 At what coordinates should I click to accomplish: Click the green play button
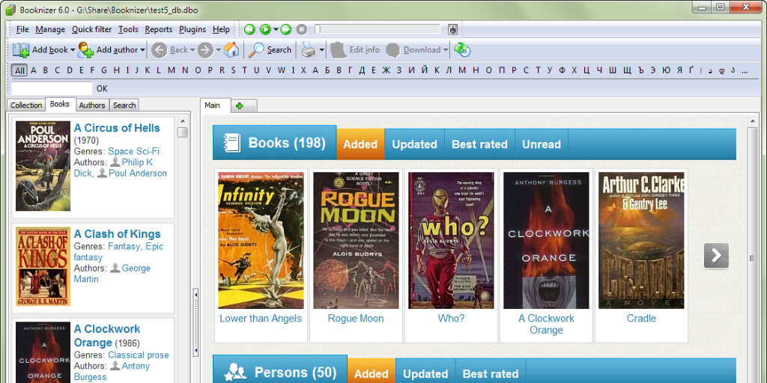(x=265, y=30)
